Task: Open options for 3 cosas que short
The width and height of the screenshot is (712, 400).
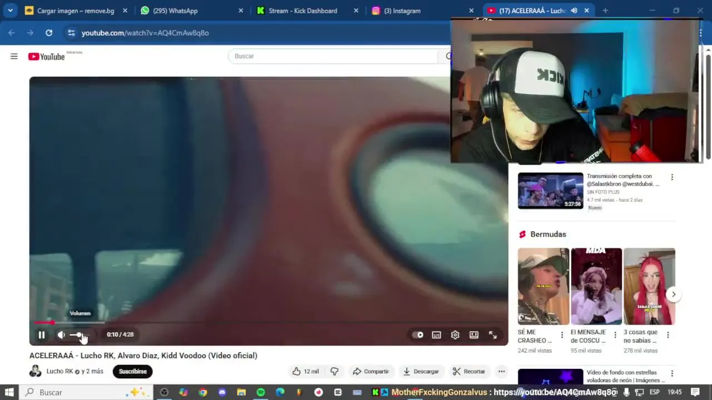Action: pyautogui.click(x=668, y=335)
